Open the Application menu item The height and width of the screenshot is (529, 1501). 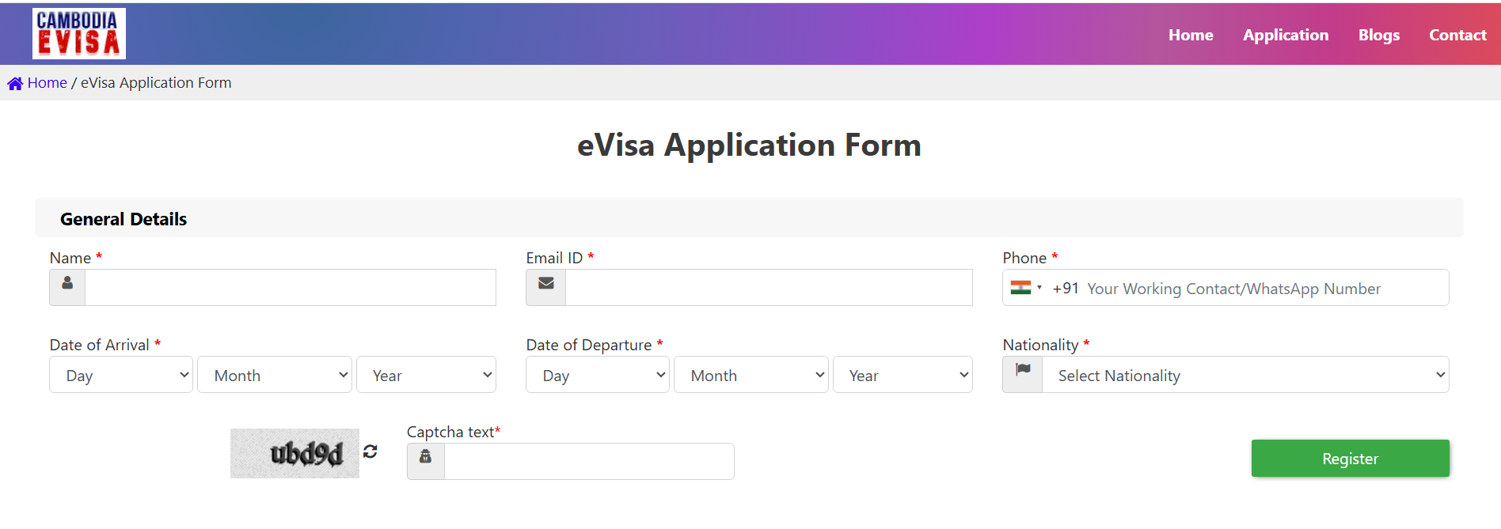1285,35
